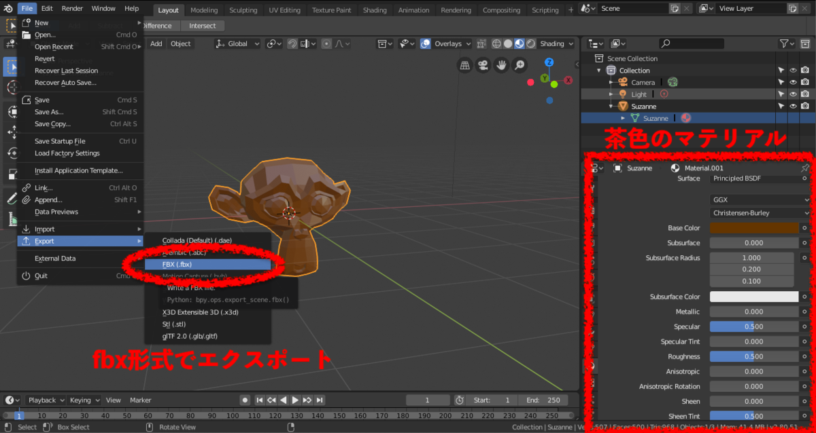This screenshot has height=433, width=816.
Task: Click the magnifier zoom-view gizmo icon
Action: click(520, 65)
